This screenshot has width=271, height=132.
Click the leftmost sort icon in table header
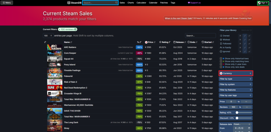click(x=45, y=42)
